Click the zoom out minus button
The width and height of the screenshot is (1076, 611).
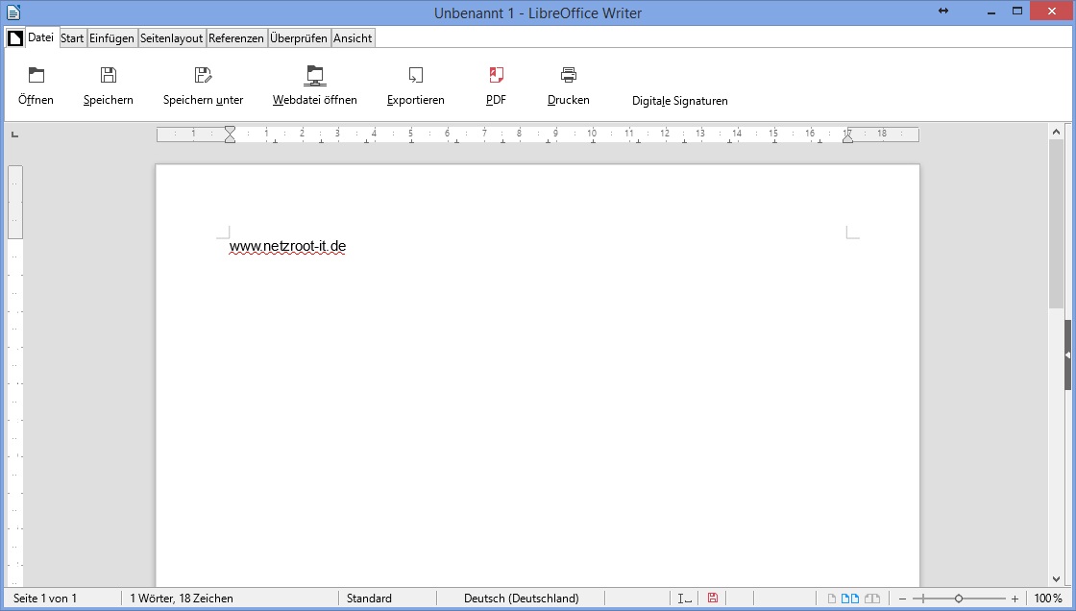tap(902, 599)
